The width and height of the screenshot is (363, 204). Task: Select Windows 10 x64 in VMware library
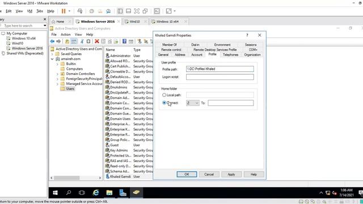(23, 39)
